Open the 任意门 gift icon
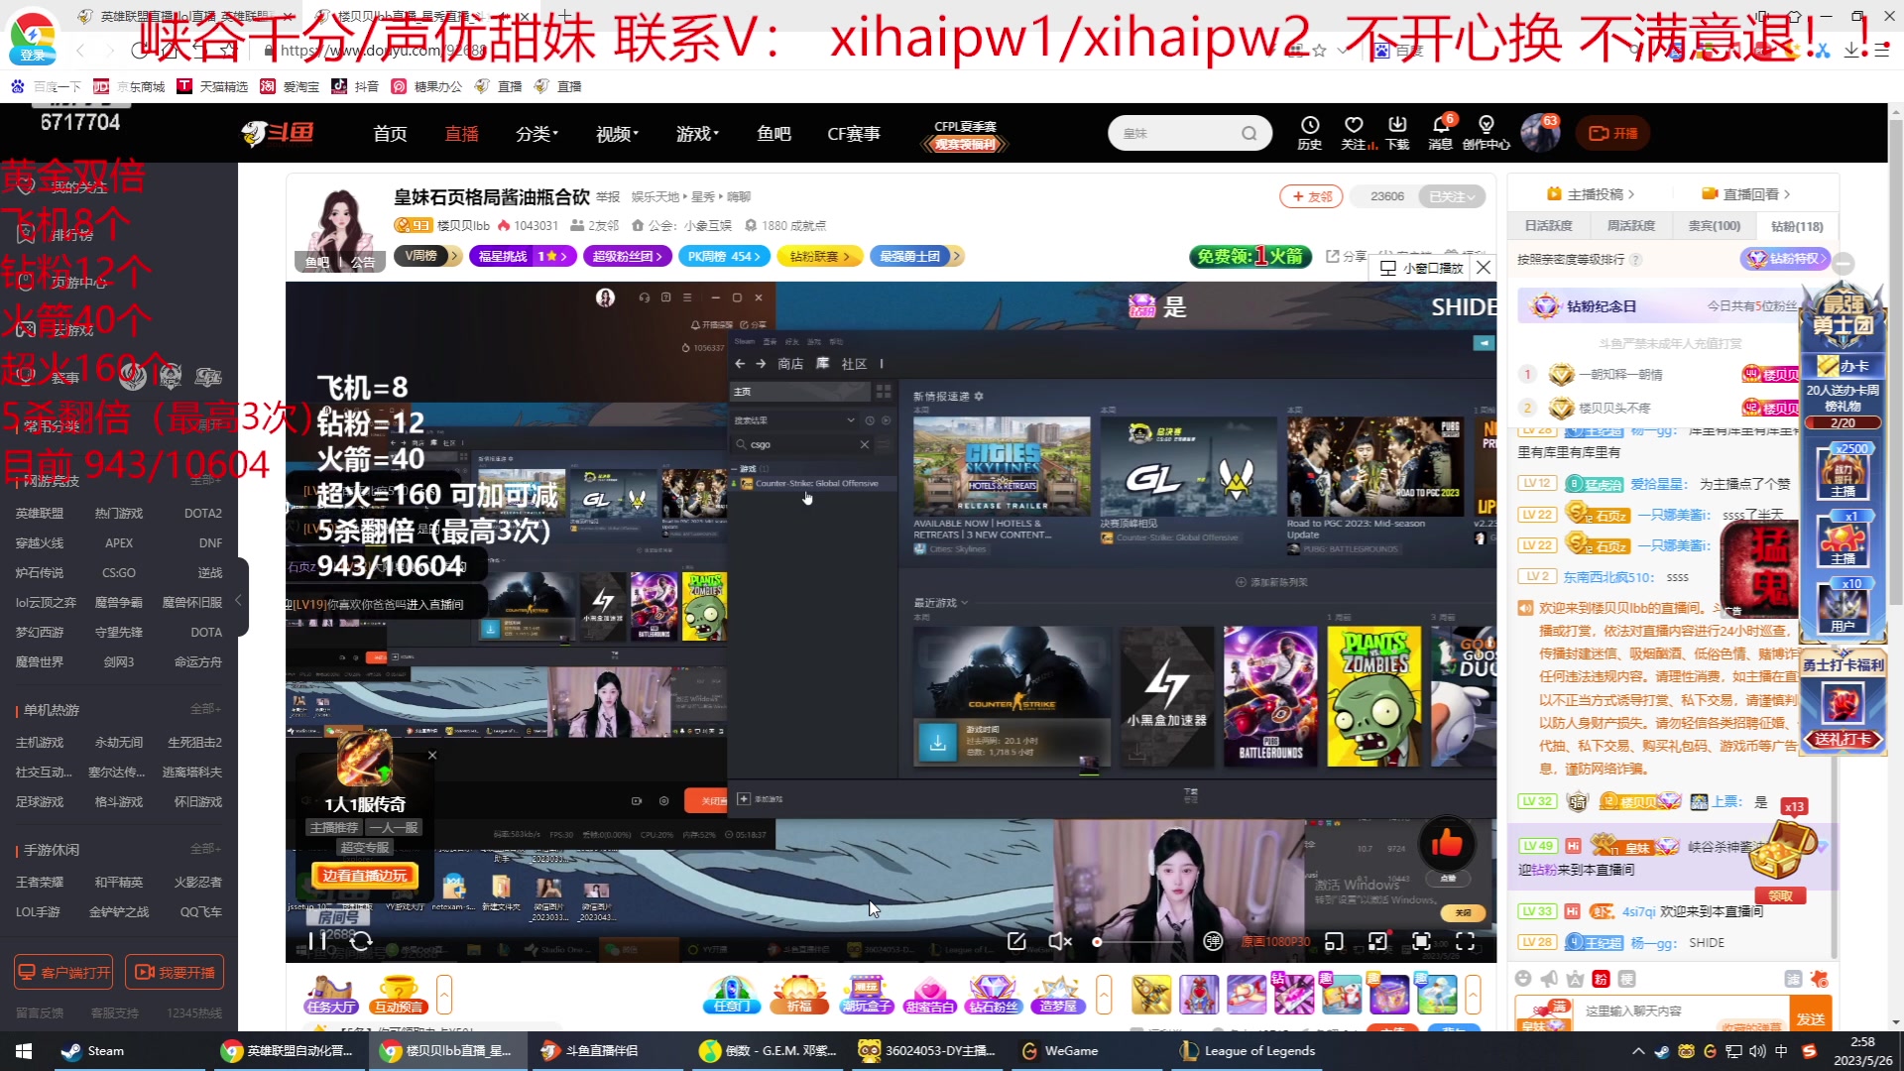This screenshot has width=1904, height=1071. click(732, 994)
